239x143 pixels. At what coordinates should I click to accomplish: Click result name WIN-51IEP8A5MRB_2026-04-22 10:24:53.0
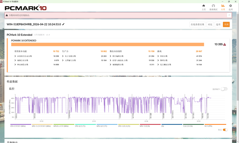pos(34,24)
